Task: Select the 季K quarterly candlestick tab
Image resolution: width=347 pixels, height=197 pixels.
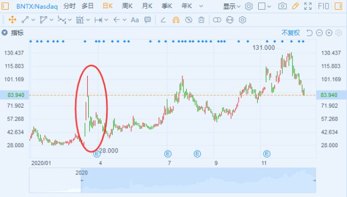Action: tap(167, 6)
